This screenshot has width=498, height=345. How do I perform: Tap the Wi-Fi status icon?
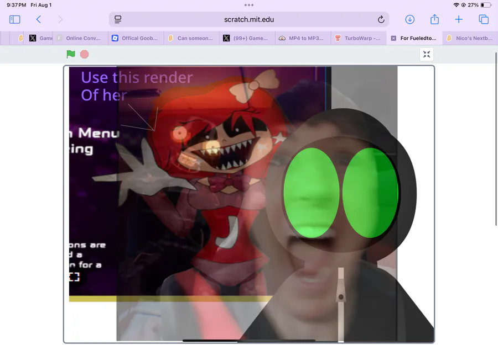click(x=456, y=5)
